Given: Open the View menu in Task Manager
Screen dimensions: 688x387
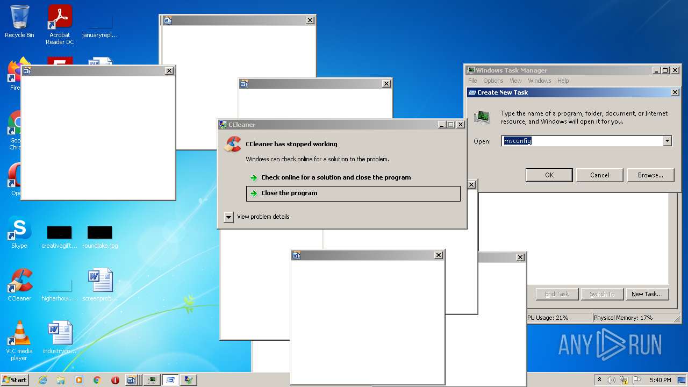Looking at the screenshot, I should tap(515, 81).
